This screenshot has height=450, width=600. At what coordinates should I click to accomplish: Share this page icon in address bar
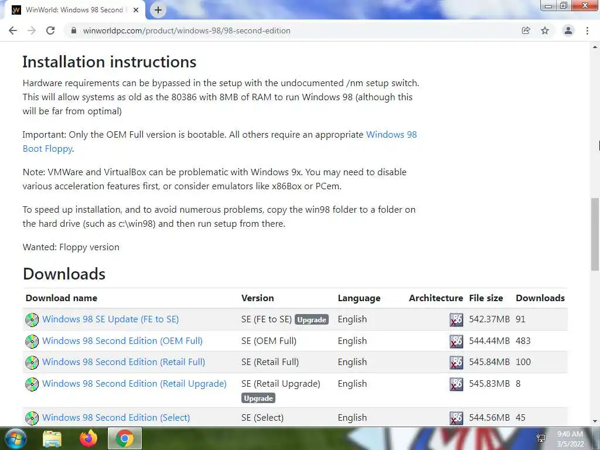526,30
